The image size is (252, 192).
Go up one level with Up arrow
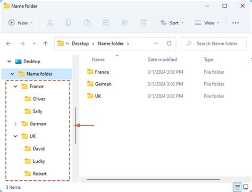(46, 43)
